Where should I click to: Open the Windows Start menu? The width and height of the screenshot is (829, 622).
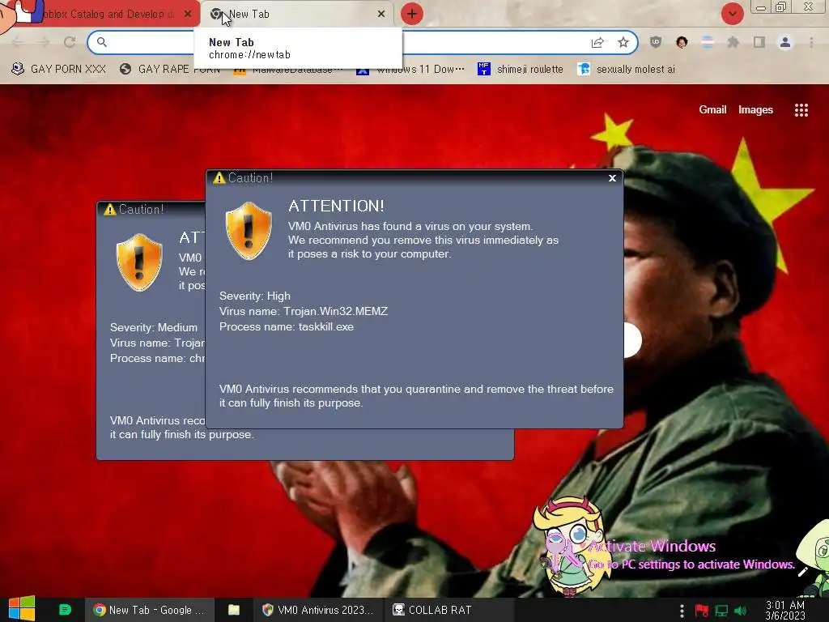click(22, 609)
